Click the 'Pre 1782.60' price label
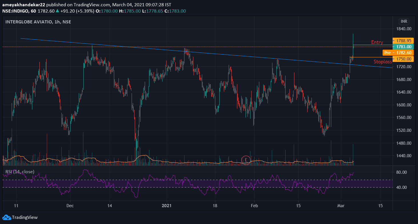Screen dimensions: 418x224 click(x=398, y=53)
